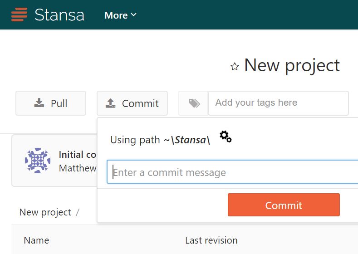Viewport: 358px width, 254px height.
Task: Focus the Enter a commit message field
Action: click(232, 172)
